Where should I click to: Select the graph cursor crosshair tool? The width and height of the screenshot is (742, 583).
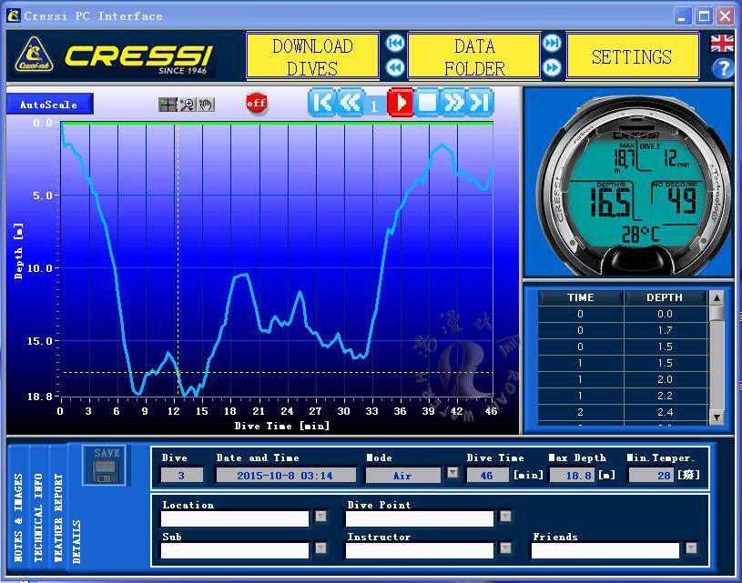(168, 105)
